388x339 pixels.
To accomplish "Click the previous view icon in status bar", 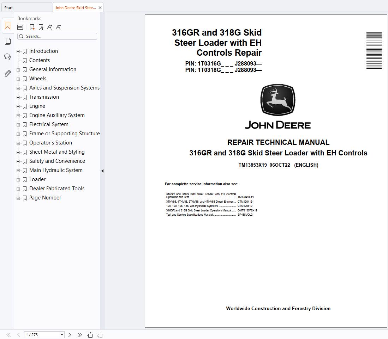I will tap(90, 335).
